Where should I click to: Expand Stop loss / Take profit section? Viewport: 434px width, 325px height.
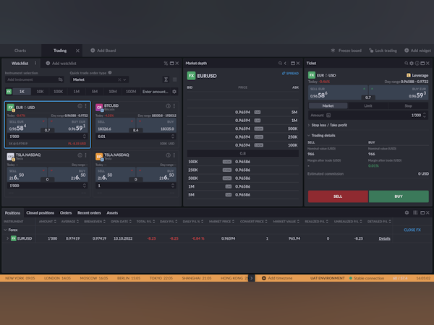coord(328,125)
